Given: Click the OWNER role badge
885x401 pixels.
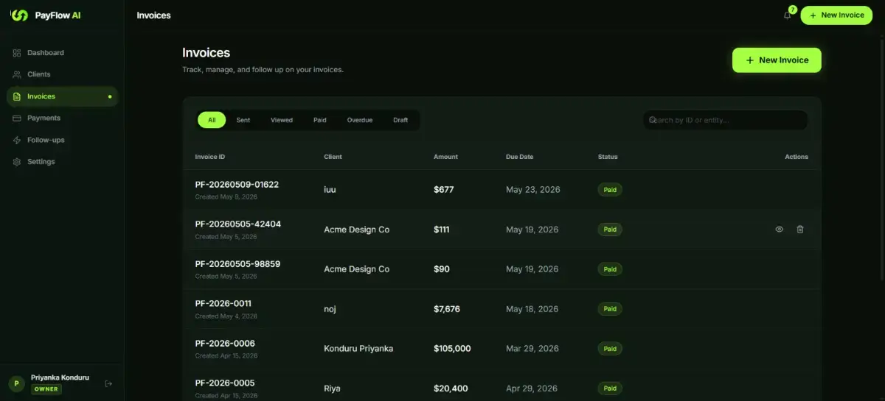Looking at the screenshot, I should tap(46, 389).
